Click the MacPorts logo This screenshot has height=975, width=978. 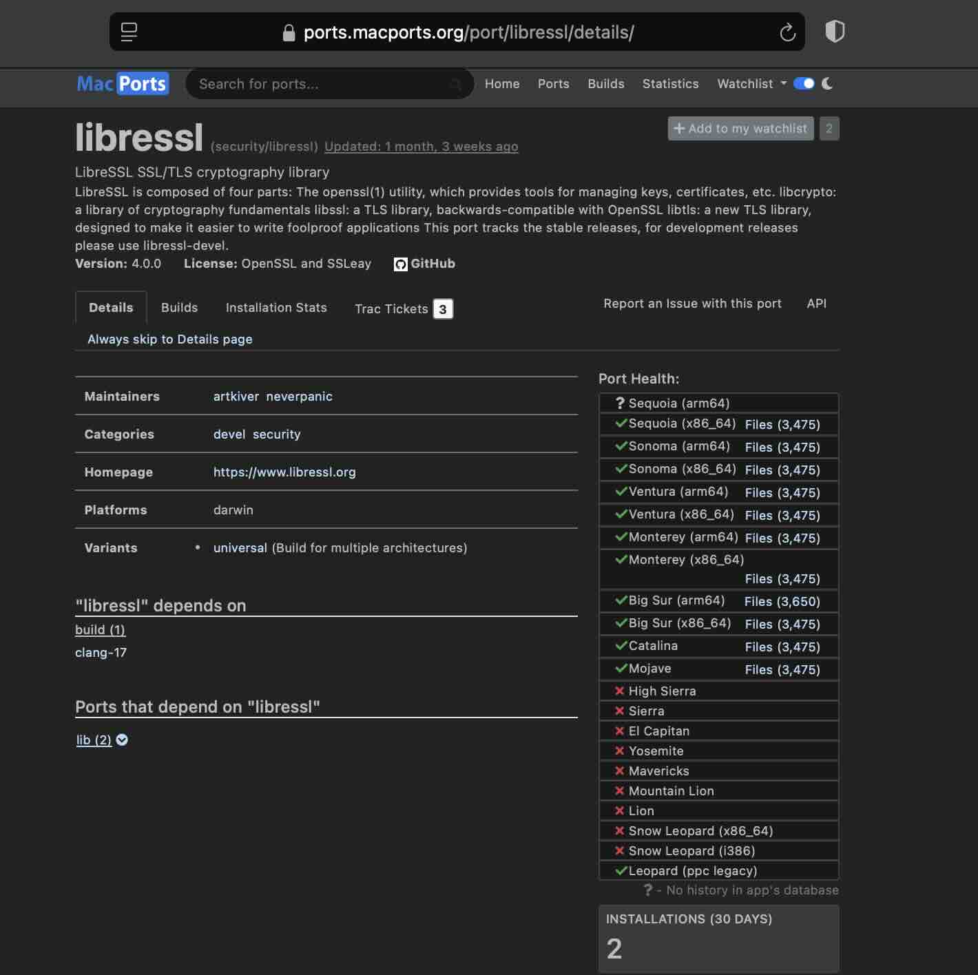[x=123, y=84]
